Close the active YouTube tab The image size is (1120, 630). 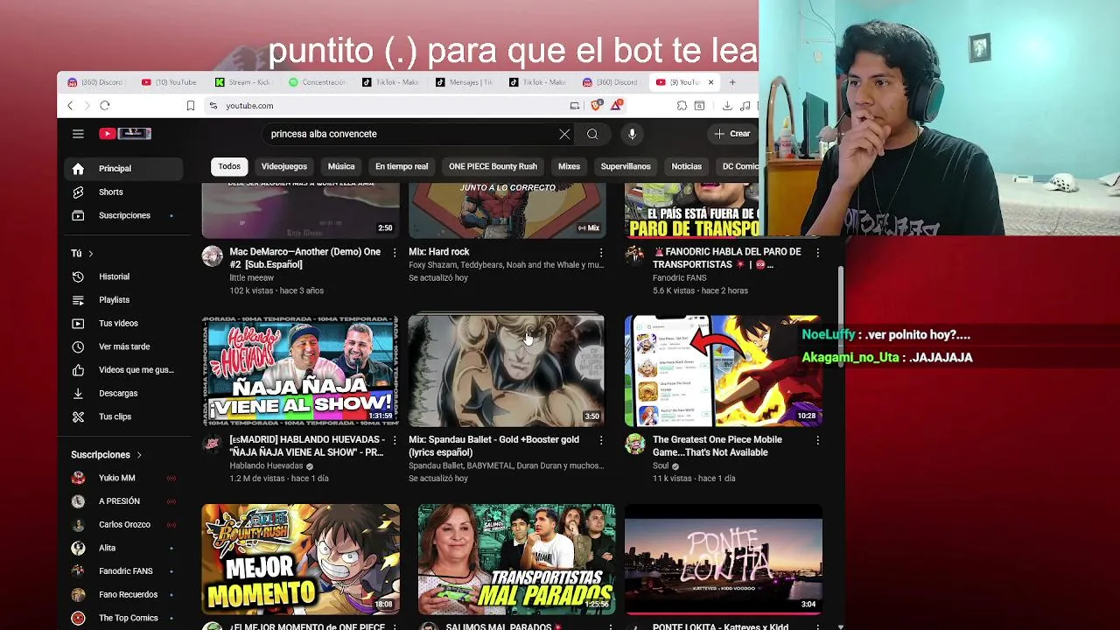710,82
